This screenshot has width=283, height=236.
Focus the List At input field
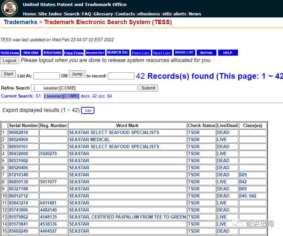coord(46,76)
